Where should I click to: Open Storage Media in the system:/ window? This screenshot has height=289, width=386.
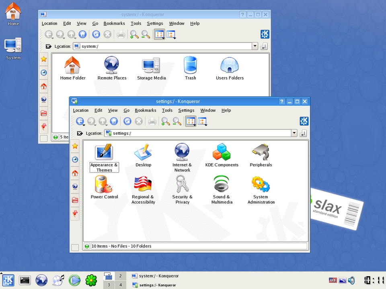pyautogui.click(x=152, y=68)
